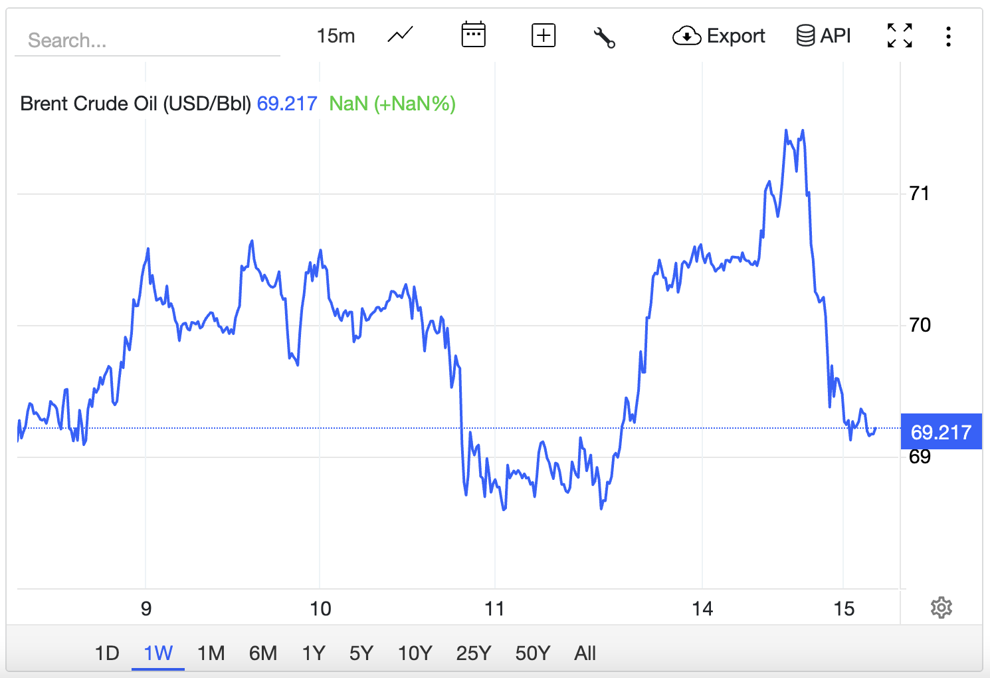Open the line chart type selector

[401, 35]
